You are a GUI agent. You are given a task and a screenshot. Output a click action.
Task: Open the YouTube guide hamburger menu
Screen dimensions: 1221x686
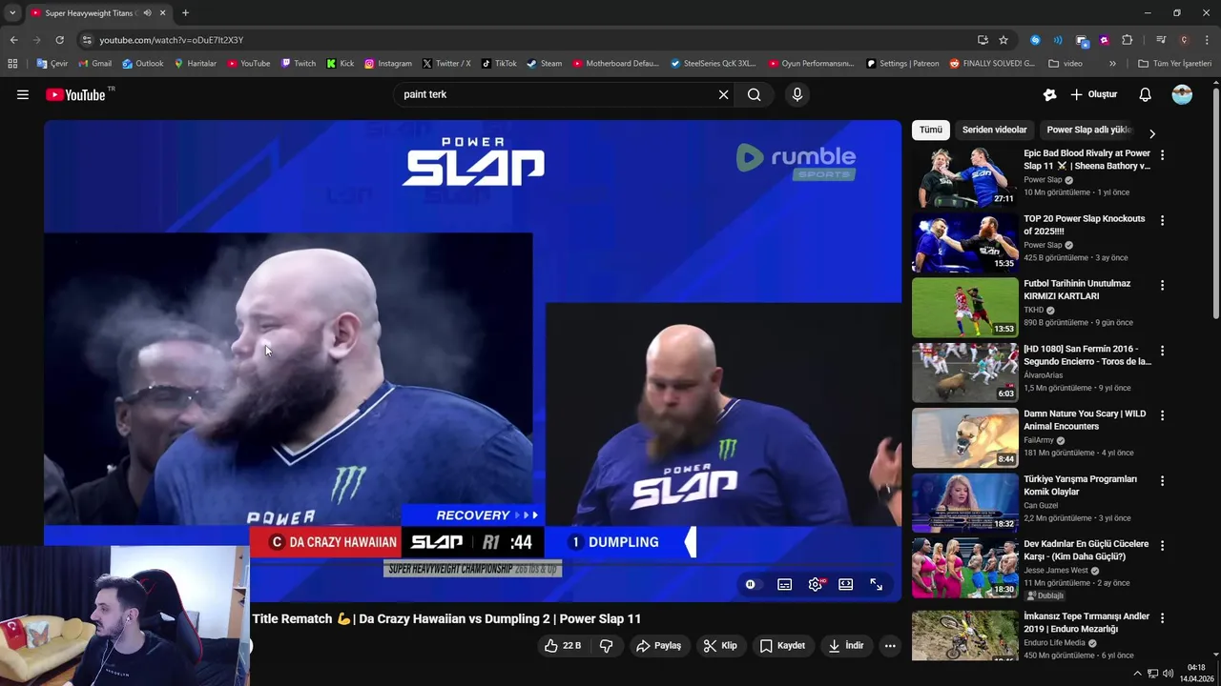[23, 94]
